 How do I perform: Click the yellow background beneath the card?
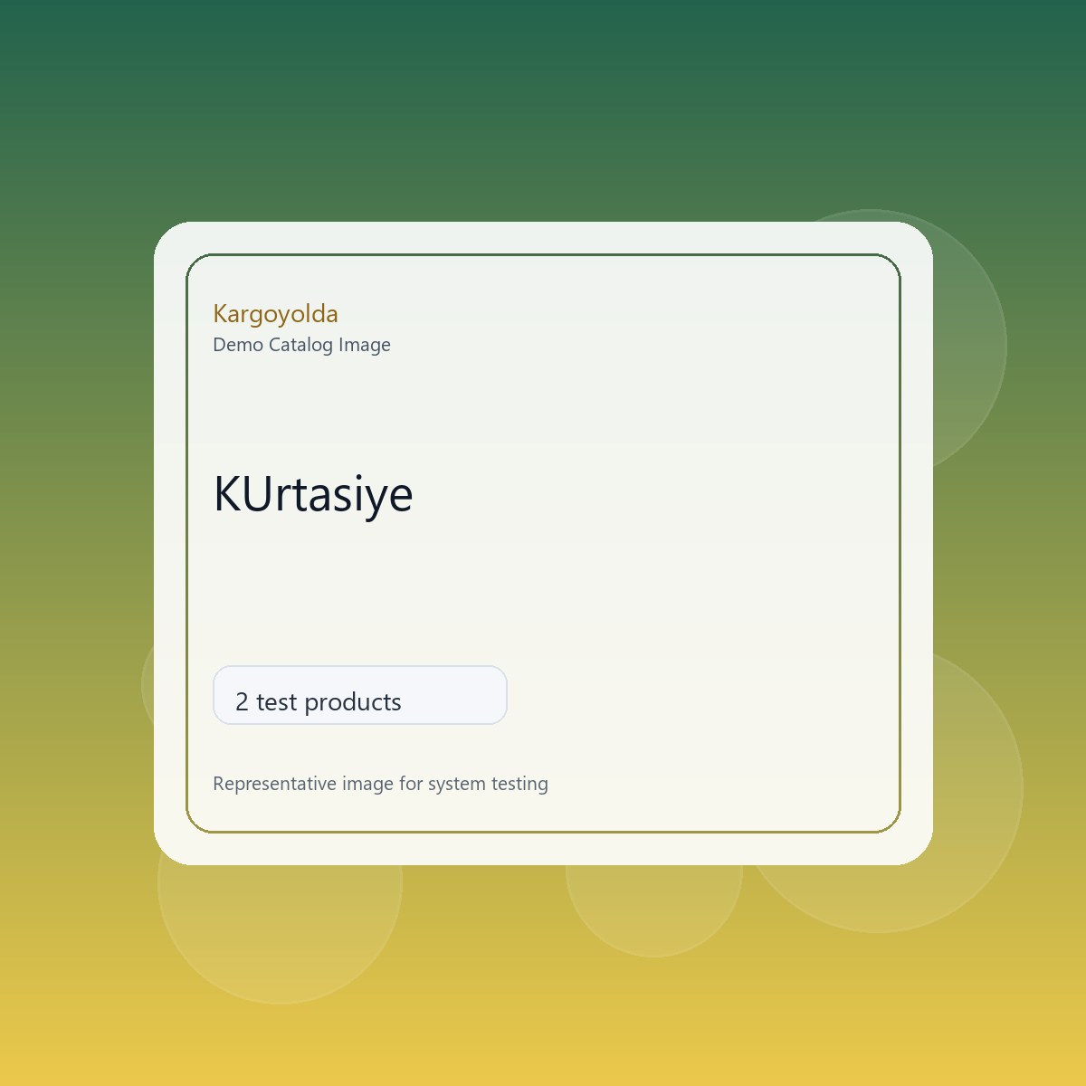coord(543,1041)
